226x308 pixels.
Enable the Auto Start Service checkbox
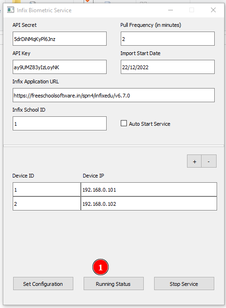click(124, 123)
